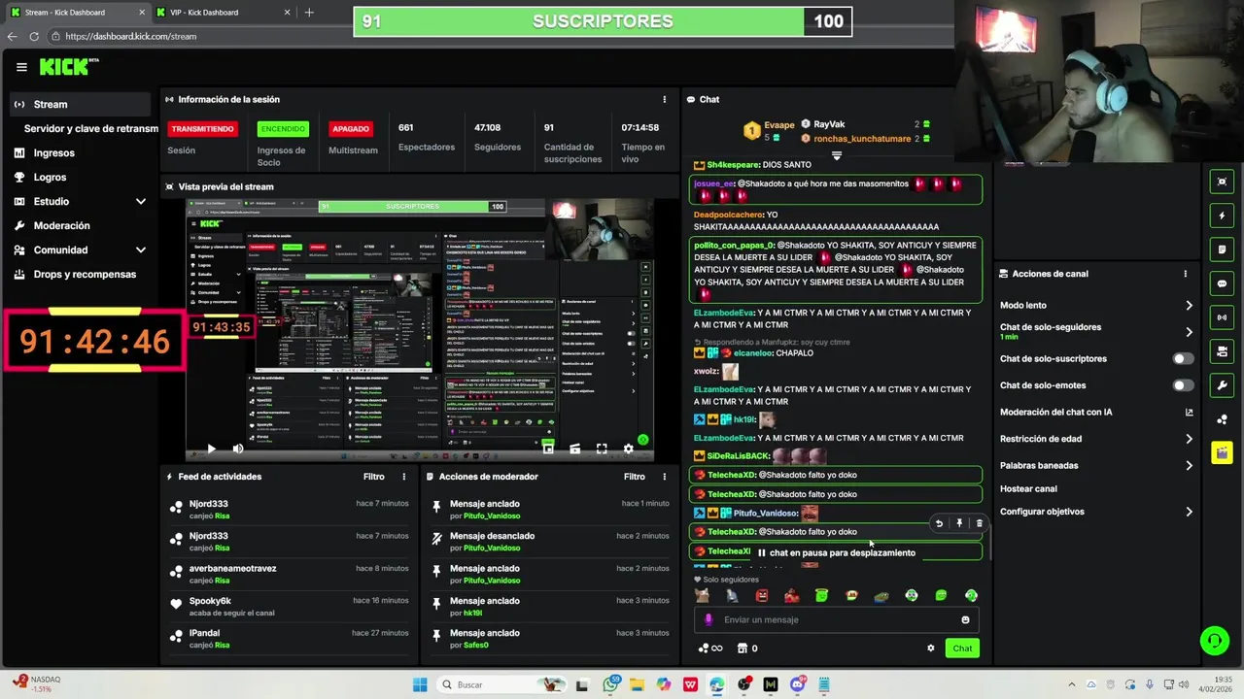Viewport: 1244px width, 699px height.
Task: Mute the stream preview volume
Action: [x=238, y=449]
